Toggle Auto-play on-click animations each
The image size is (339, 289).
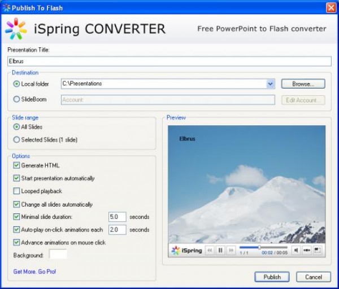tap(16, 230)
